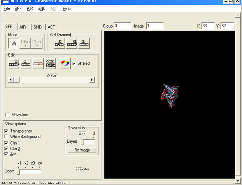Screen dimensions: 242x185
Task: Click first Edit group sprite button
Action: [x=14, y=63]
